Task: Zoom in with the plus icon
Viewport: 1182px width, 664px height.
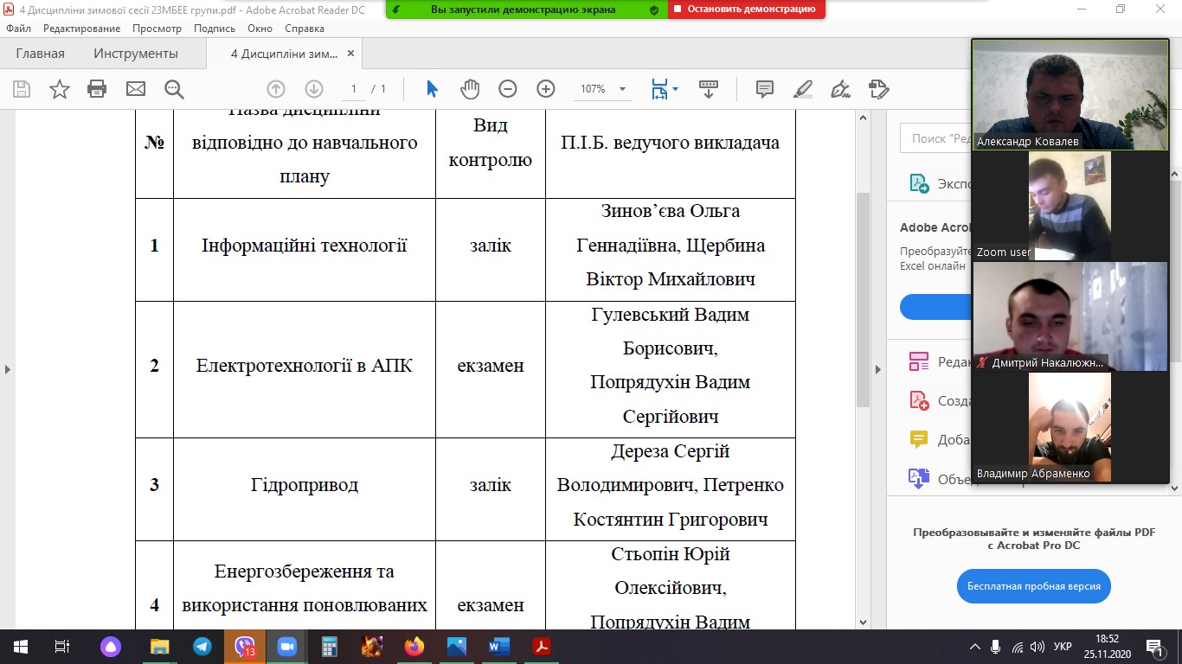Action: (545, 89)
